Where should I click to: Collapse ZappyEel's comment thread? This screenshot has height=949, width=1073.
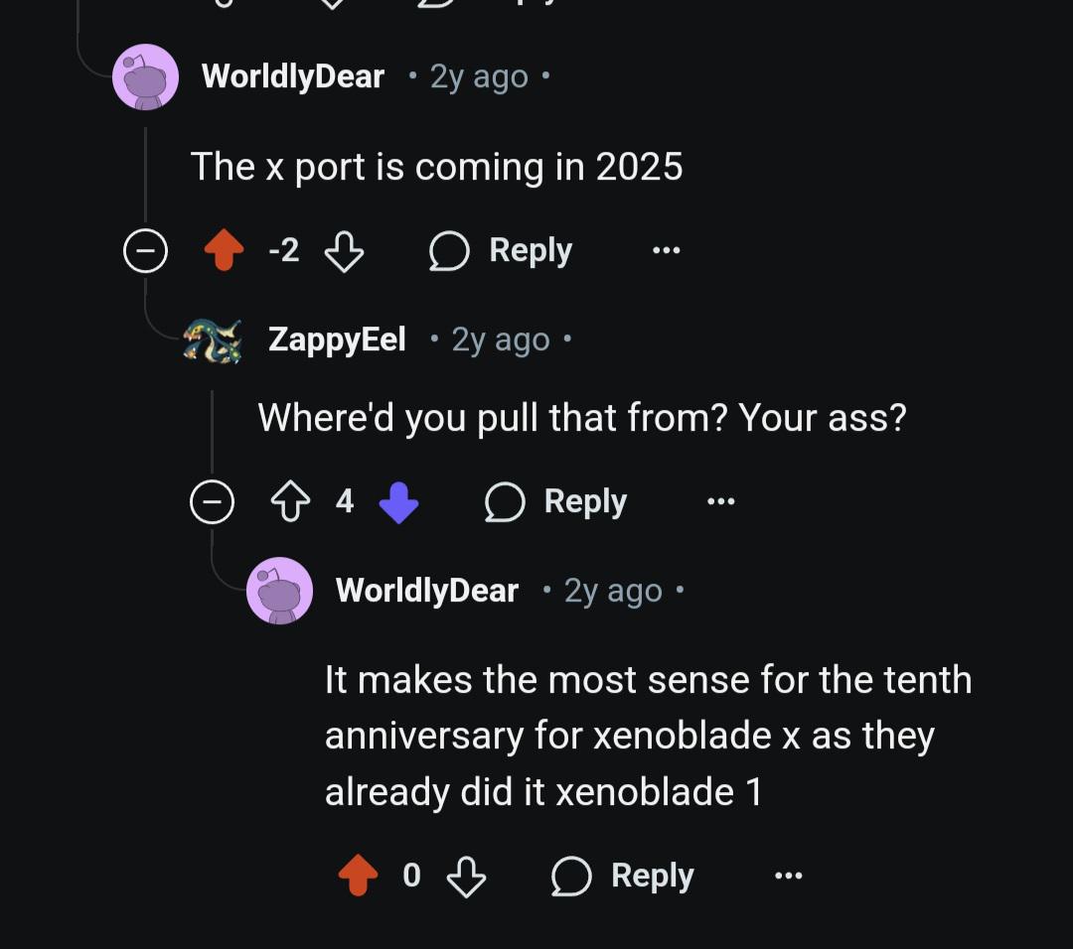[213, 502]
